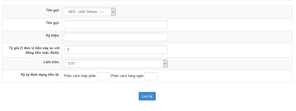Focus the Phân cách thập phân separator box

pyautogui.click(x=103, y=76)
